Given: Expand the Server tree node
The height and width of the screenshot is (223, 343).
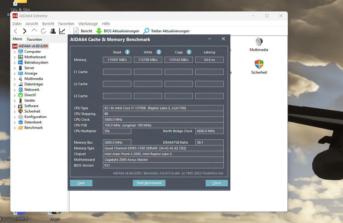Looking at the screenshot, I should point(15,68).
